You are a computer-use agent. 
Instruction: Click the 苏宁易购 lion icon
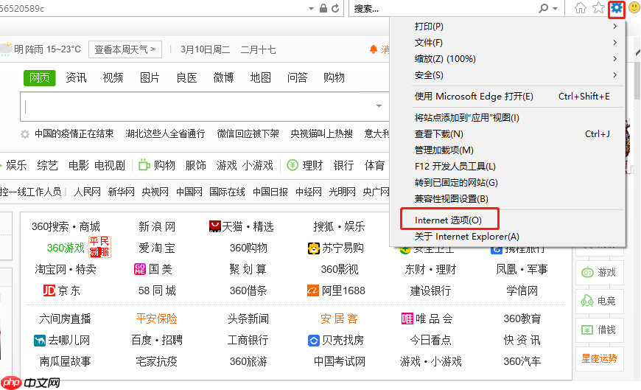[x=314, y=248]
